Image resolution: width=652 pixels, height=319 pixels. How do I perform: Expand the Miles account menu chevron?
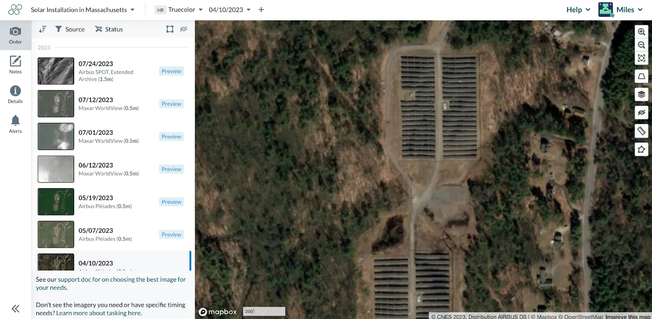pos(640,10)
